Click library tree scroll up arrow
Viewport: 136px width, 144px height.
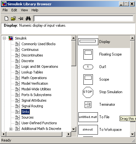(74, 38)
